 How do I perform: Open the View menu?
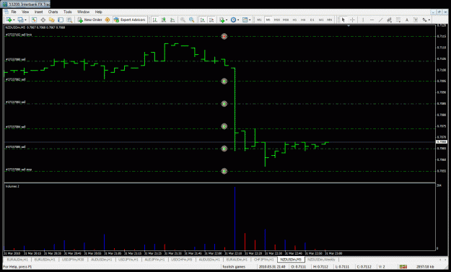pos(25,12)
